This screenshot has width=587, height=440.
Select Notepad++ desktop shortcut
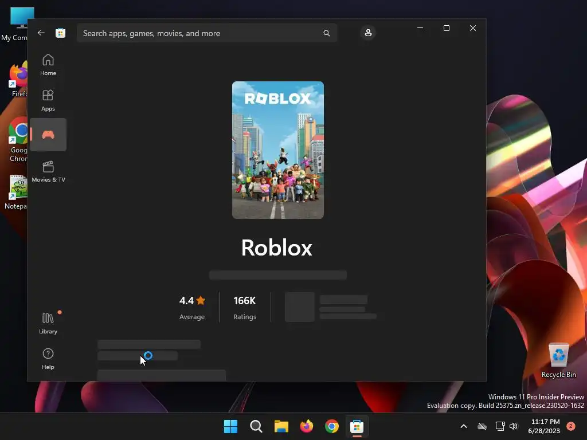[15, 192]
